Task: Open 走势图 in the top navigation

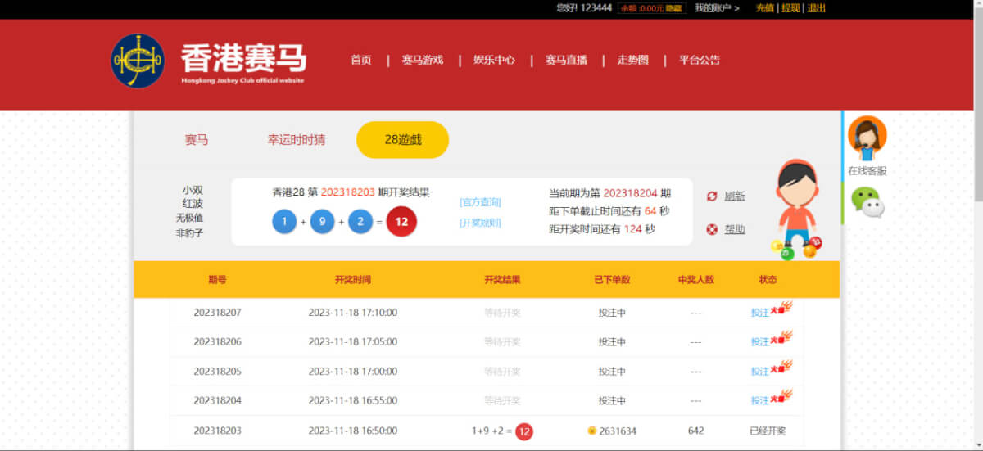Action: 632,61
